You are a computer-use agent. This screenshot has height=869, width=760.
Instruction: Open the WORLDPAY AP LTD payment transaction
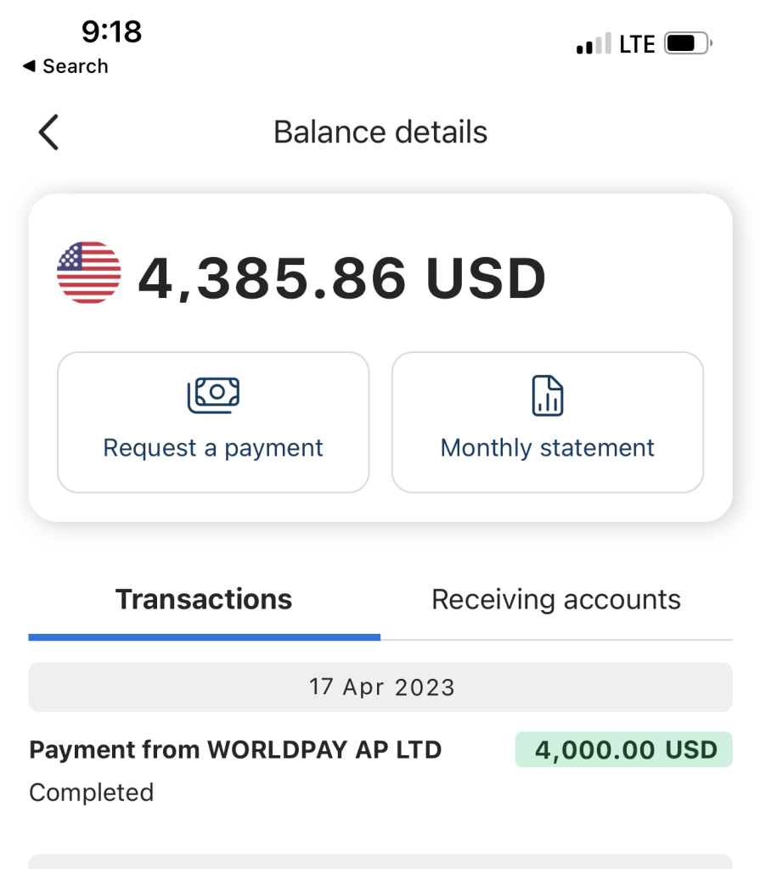click(235, 750)
